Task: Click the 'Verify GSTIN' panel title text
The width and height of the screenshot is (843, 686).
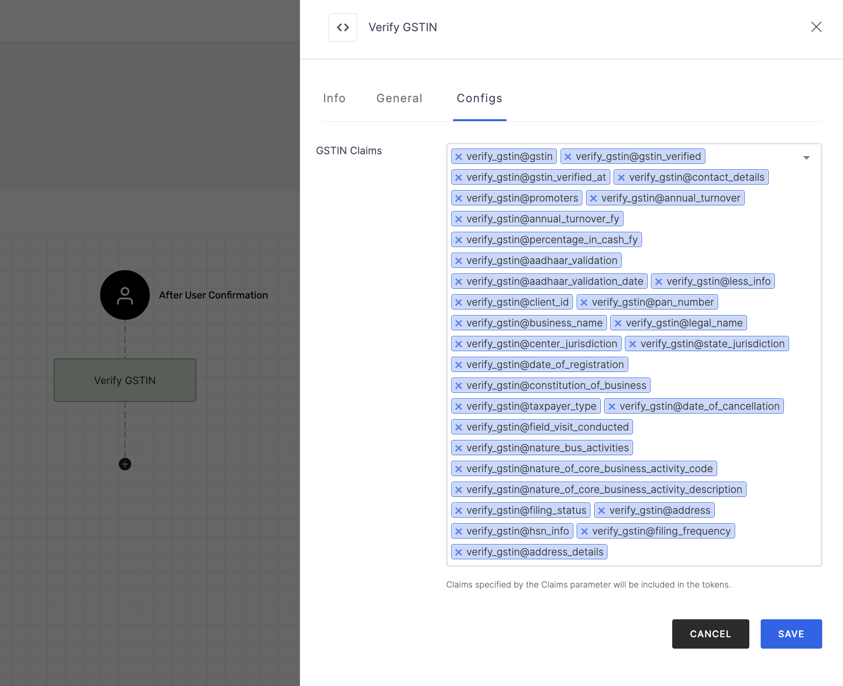Action: click(x=403, y=27)
